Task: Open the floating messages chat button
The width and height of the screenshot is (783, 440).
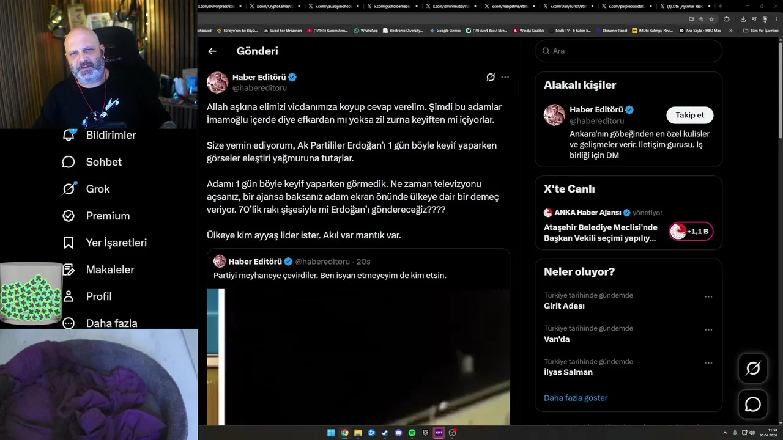Action: [752, 405]
